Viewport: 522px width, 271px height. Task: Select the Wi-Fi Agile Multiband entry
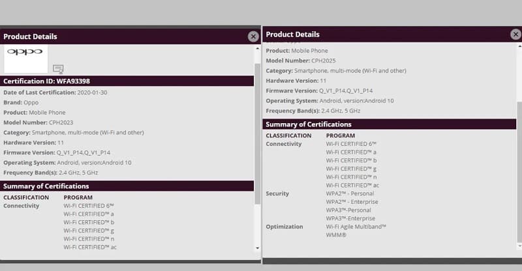pos(356,227)
